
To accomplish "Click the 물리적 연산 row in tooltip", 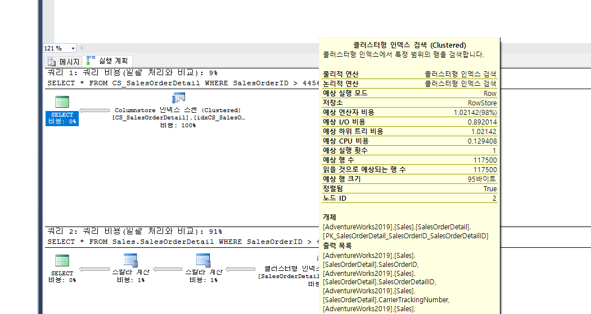I will 410,74.
